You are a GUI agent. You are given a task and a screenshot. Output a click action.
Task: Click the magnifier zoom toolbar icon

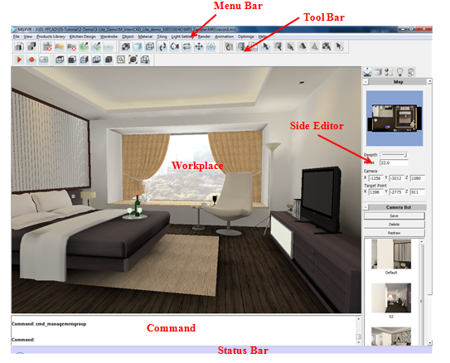tap(121, 60)
